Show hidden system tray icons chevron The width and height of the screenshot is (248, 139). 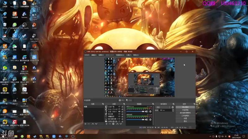(210, 137)
